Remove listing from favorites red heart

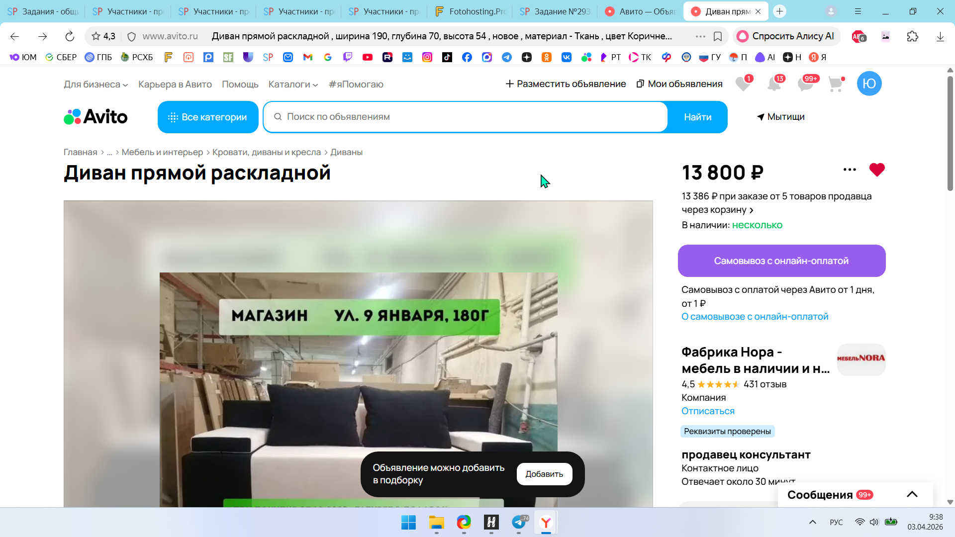[x=877, y=170]
